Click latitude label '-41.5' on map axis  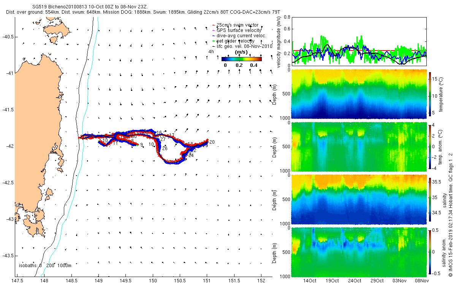coord(7,110)
